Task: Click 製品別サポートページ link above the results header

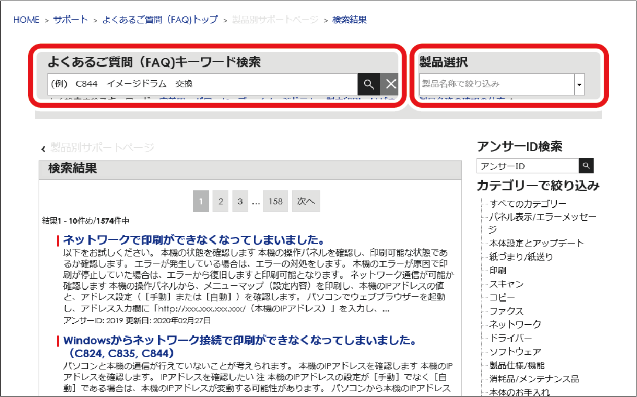Action: tap(102, 148)
